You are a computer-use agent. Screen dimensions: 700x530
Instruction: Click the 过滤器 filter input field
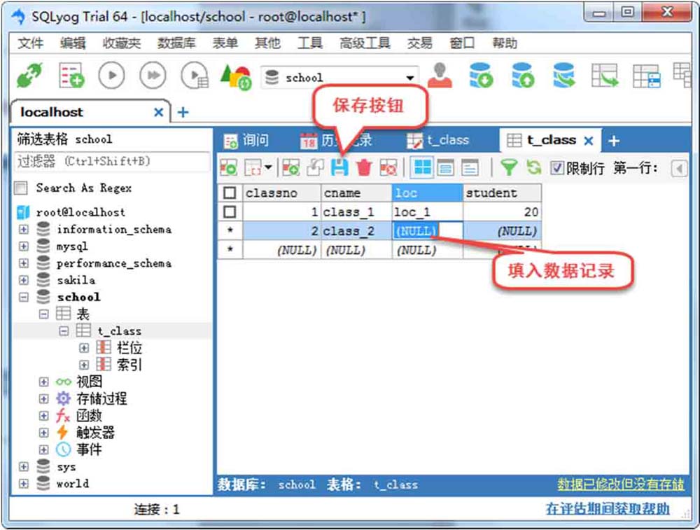tap(113, 161)
